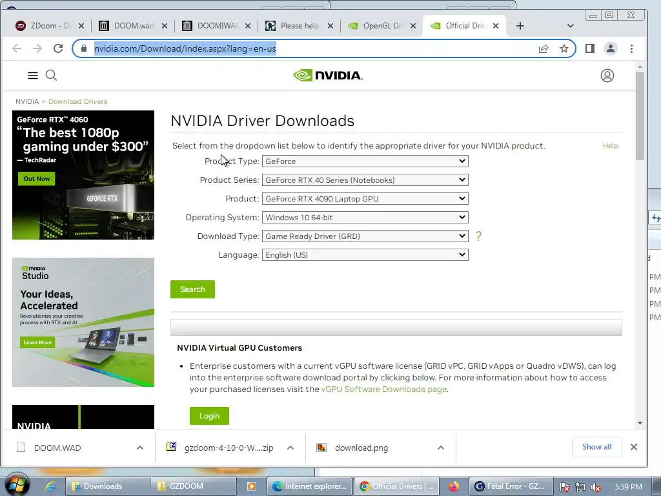Click the Help link

pyautogui.click(x=610, y=145)
